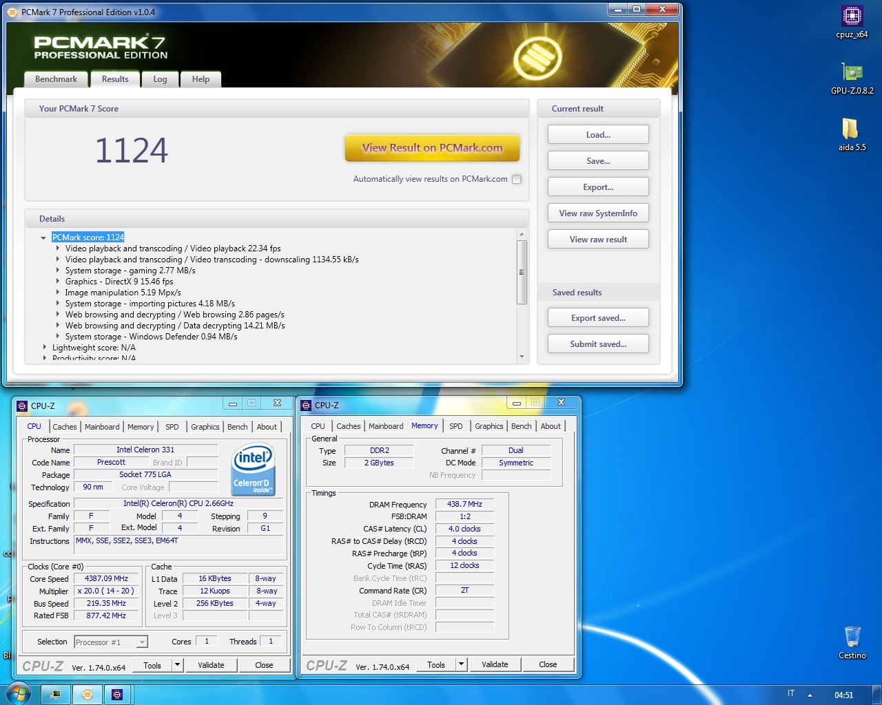This screenshot has width=882, height=705.
Task: Select Windows Defender 0.94 MB/s row
Action: point(151,337)
